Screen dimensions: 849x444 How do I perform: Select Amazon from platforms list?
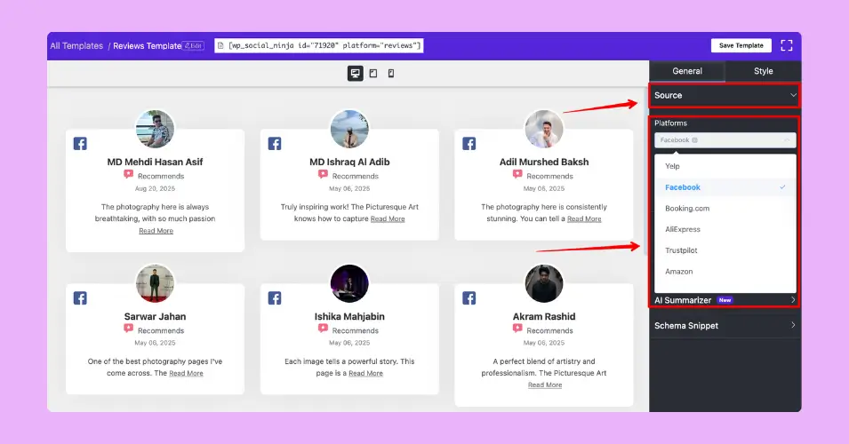pyautogui.click(x=725, y=272)
